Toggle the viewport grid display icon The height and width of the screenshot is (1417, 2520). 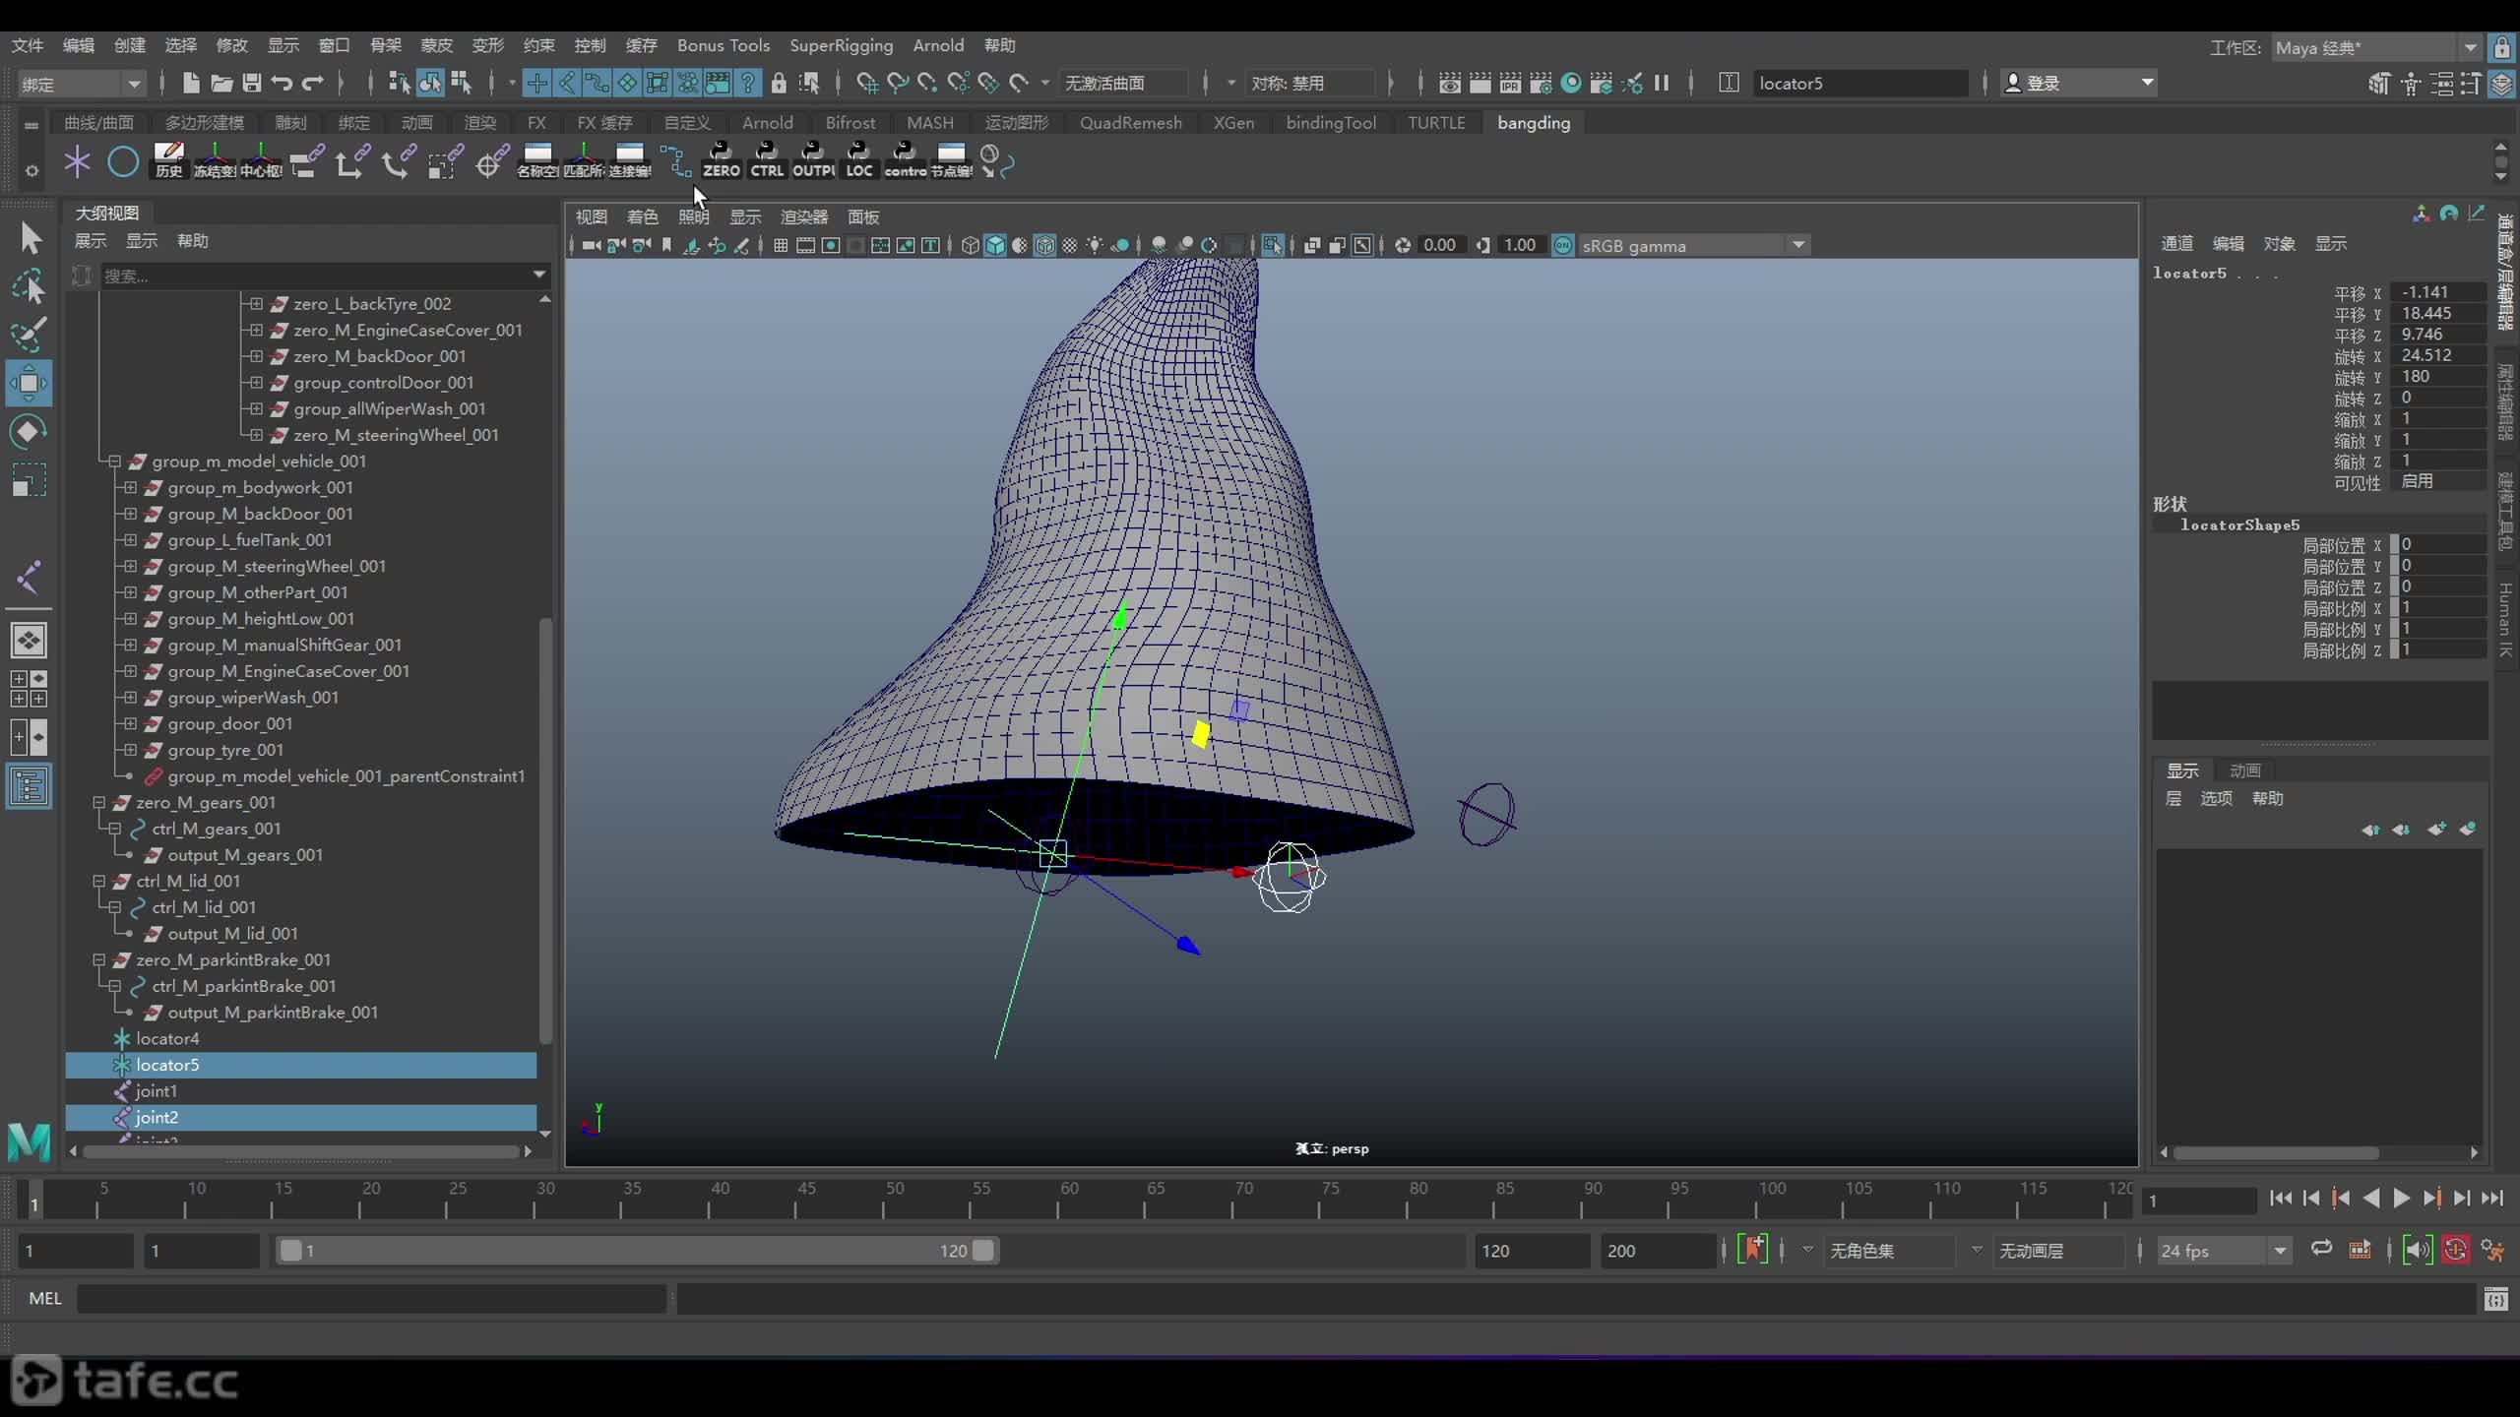[781, 245]
